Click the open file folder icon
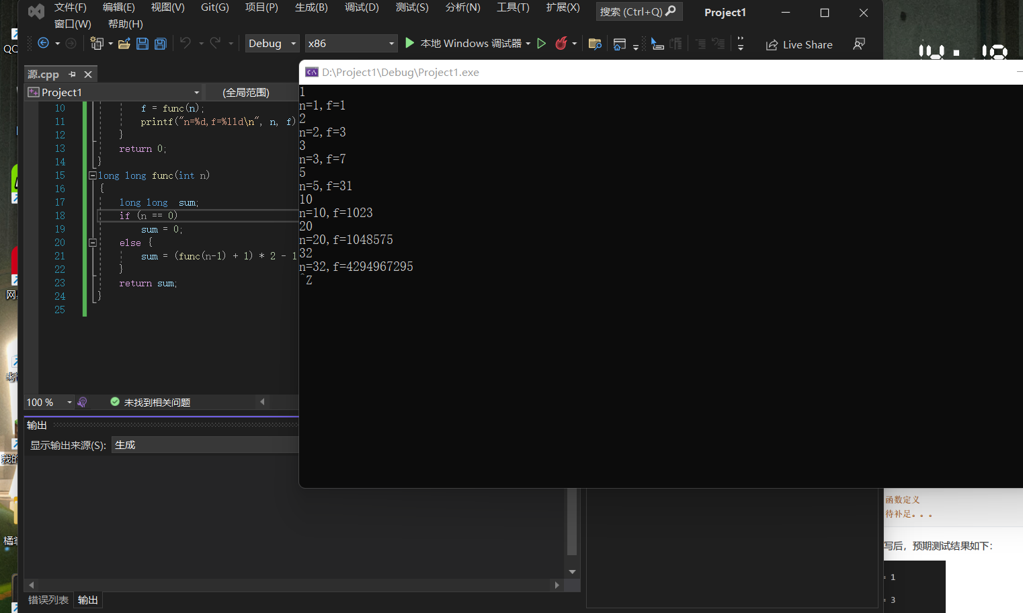 (124, 44)
